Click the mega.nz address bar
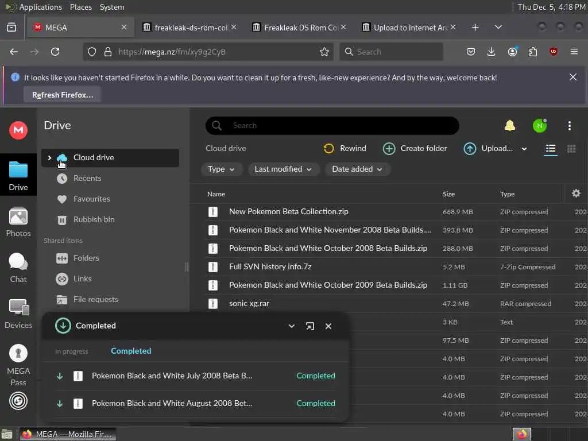The height and width of the screenshot is (441, 588). (208, 52)
